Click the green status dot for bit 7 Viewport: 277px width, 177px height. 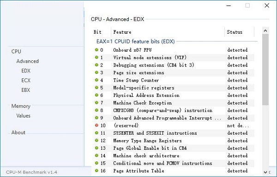click(x=96, y=103)
